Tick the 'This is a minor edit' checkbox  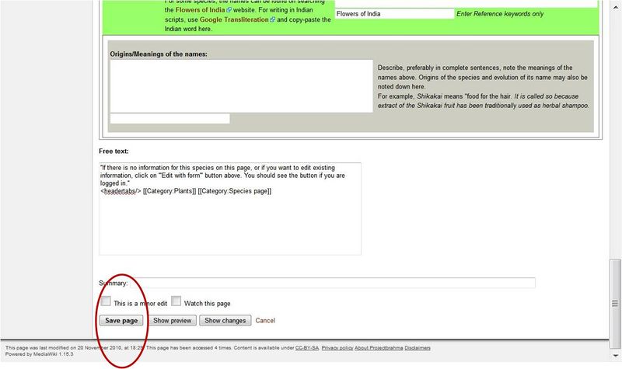tap(106, 301)
